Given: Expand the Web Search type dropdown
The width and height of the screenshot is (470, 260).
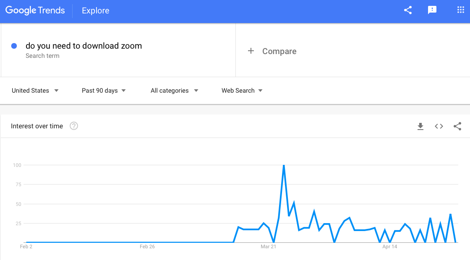Looking at the screenshot, I should pyautogui.click(x=242, y=91).
